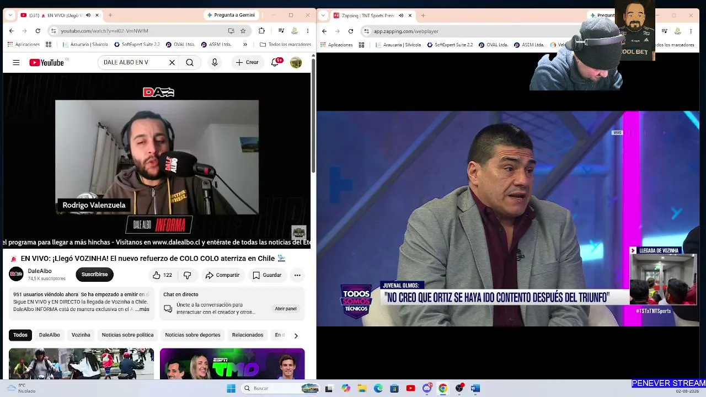Select the "Noticias sobre política" chip
Viewport: 706px width, 397px height.
[127, 335]
